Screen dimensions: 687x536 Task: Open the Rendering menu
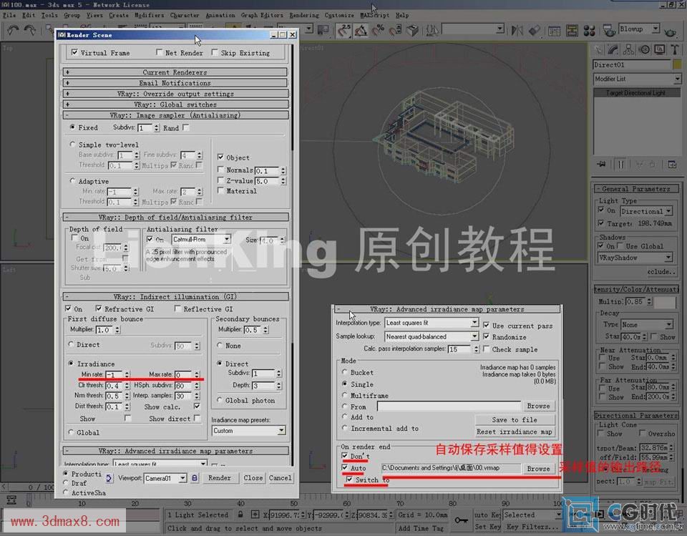[304, 15]
